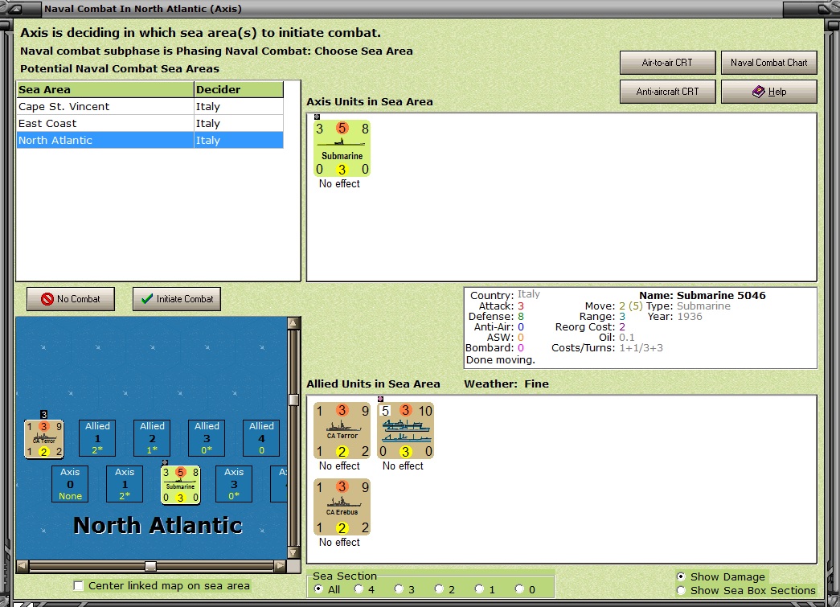Screen dimensions: 840x607
Task: Click the map's vertical scrollbar thumb
Action: click(x=293, y=400)
